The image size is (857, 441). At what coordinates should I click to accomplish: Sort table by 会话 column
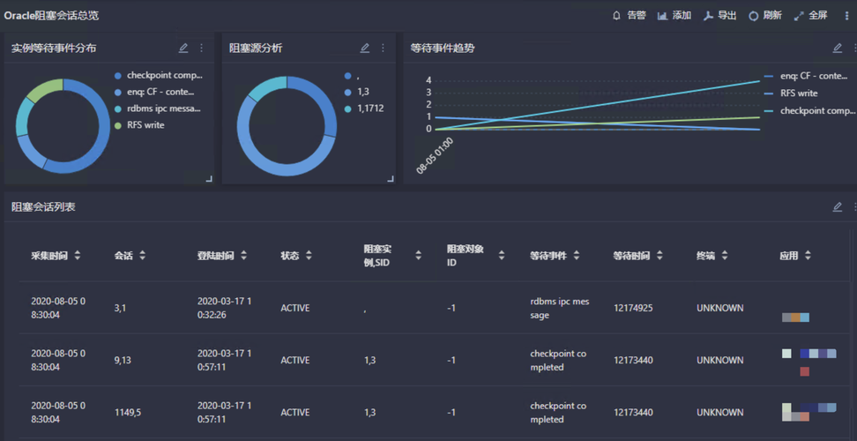143,255
